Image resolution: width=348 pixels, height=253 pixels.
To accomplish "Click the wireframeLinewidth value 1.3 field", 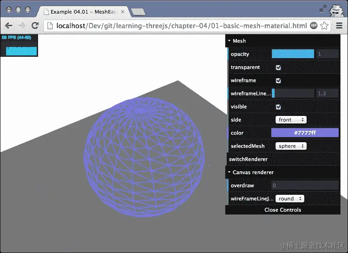I will click(x=327, y=93).
